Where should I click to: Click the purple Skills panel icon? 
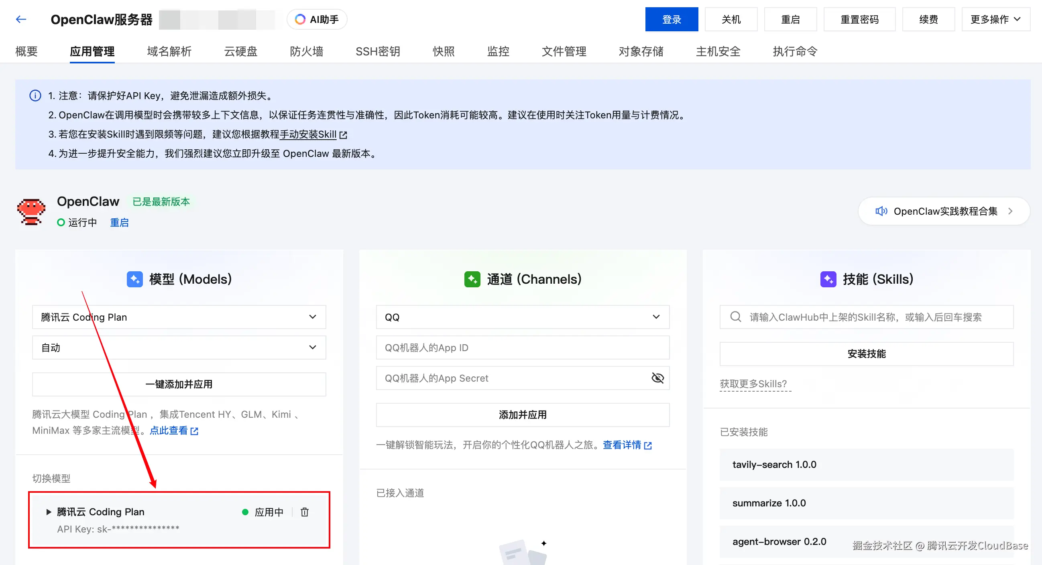click(x=828, y=279)
